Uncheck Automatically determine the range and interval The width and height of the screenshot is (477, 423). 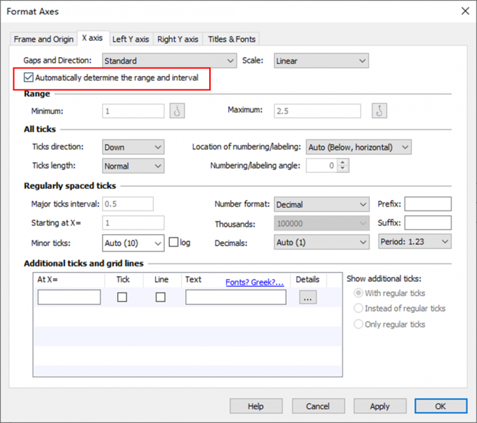point(29,78)
